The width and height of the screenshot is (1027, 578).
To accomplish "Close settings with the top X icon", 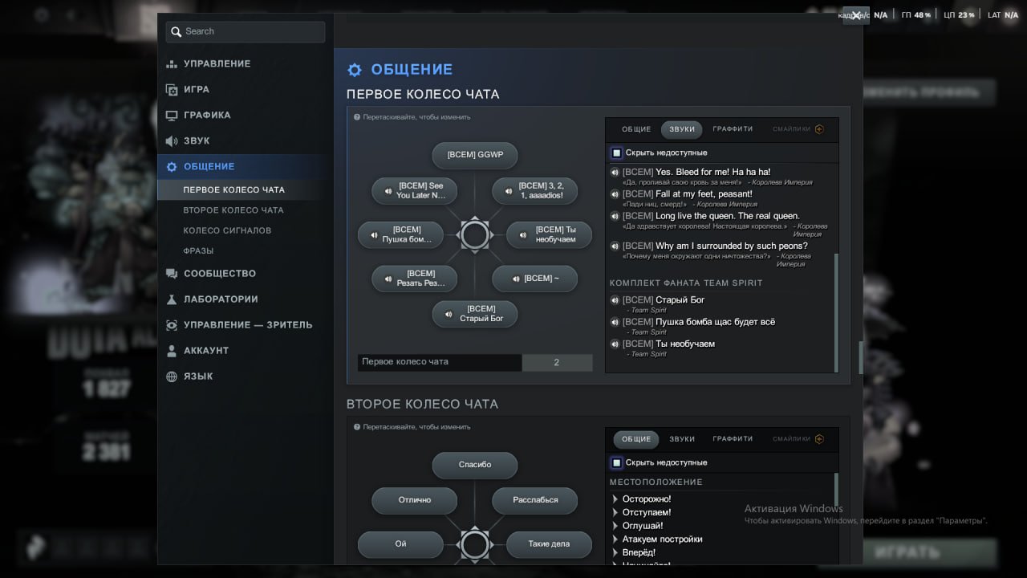I will point(856,15).
